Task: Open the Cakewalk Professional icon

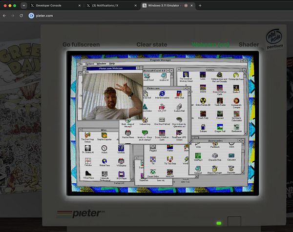Action: 105,176
